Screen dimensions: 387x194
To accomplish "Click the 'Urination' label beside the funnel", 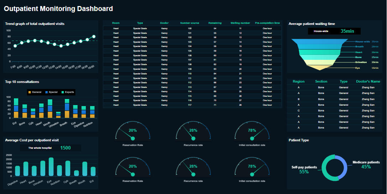I will [361, 62].
